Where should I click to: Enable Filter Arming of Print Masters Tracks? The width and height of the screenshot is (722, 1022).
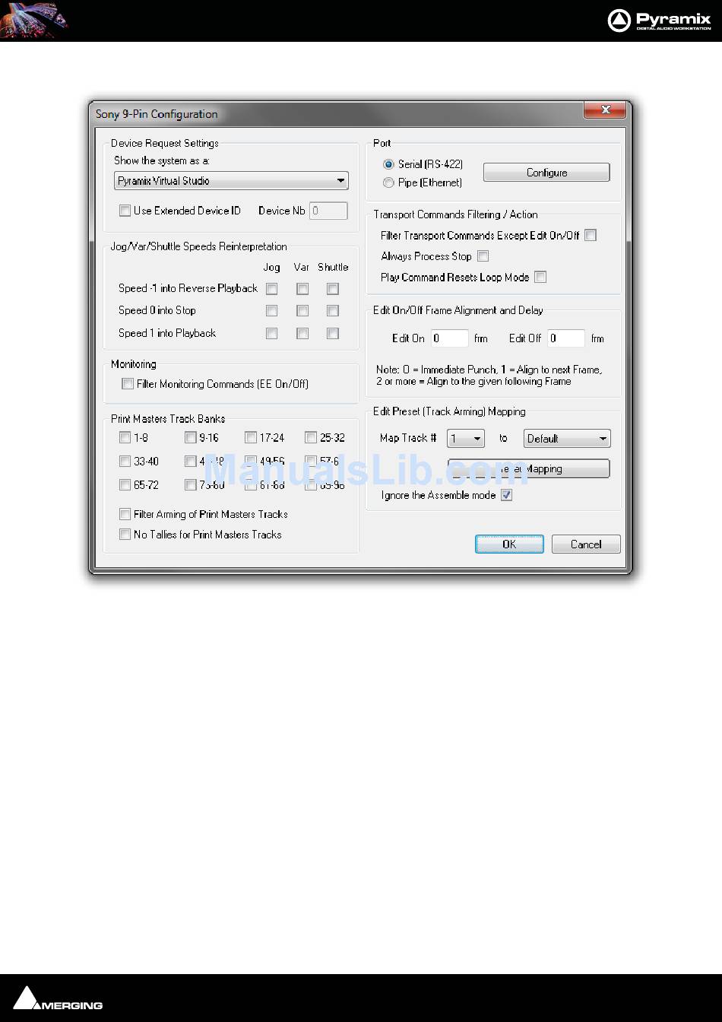pos(125,514)
